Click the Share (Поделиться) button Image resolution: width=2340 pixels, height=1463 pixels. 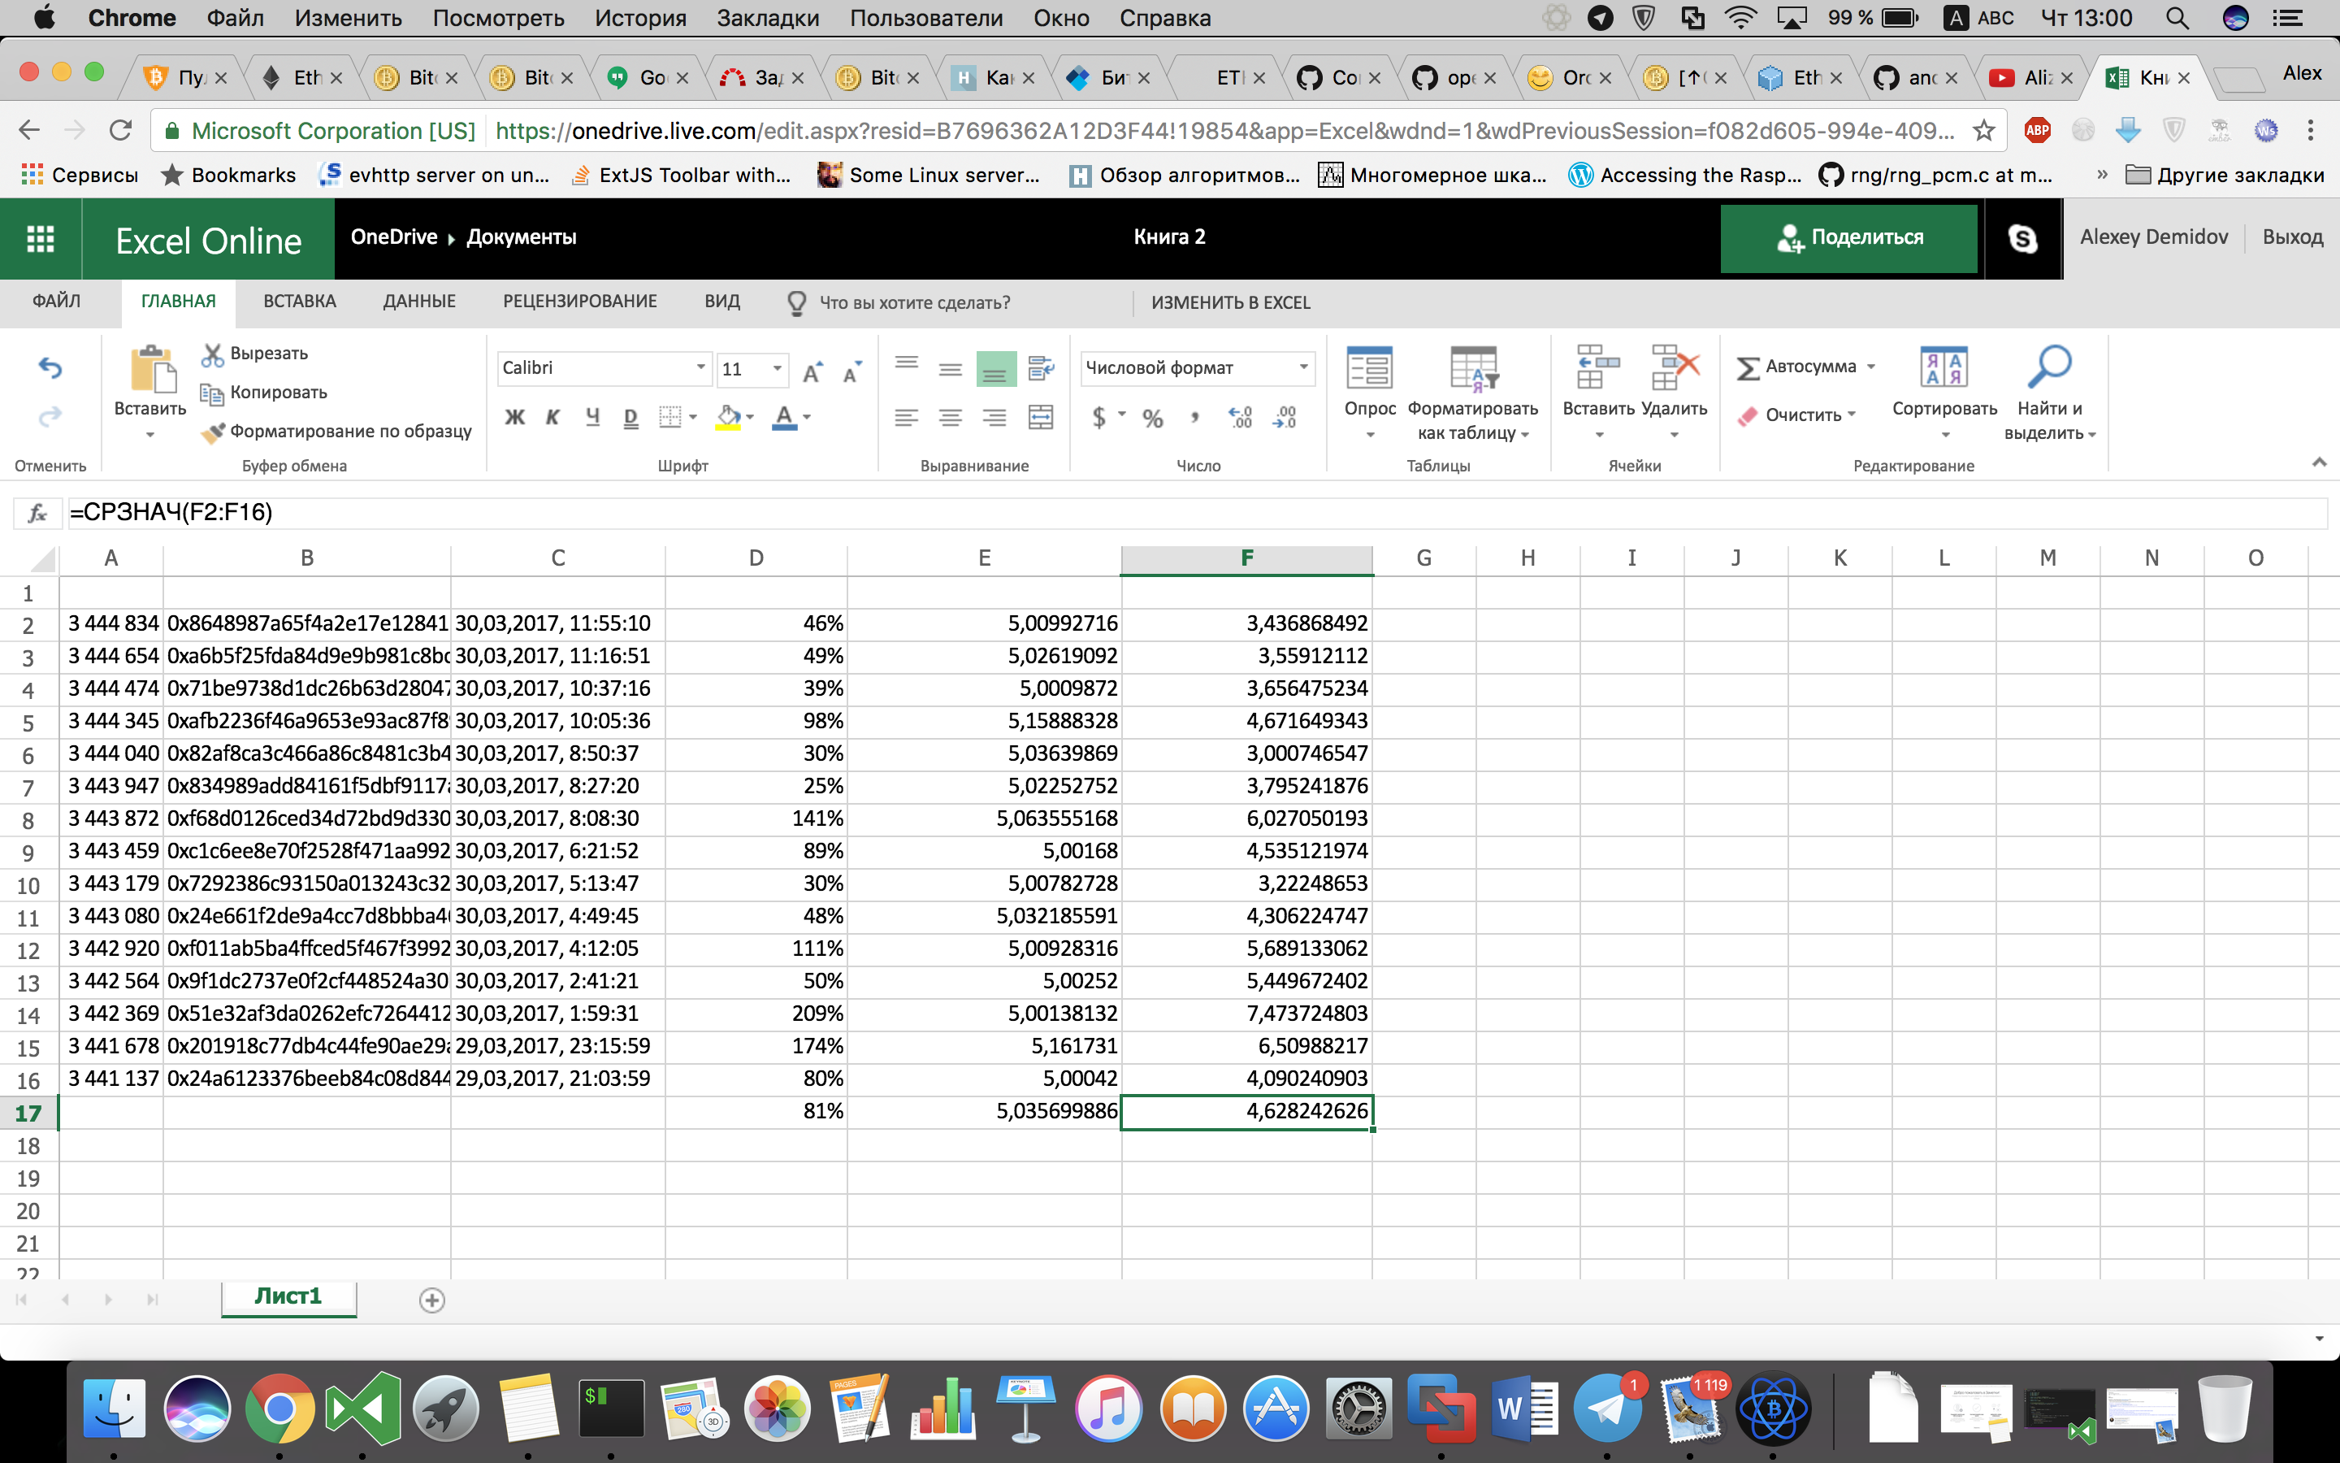(1848, 238)
